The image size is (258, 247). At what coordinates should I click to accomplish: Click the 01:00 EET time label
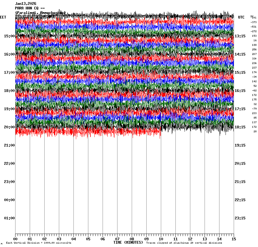tap(9, 218)
